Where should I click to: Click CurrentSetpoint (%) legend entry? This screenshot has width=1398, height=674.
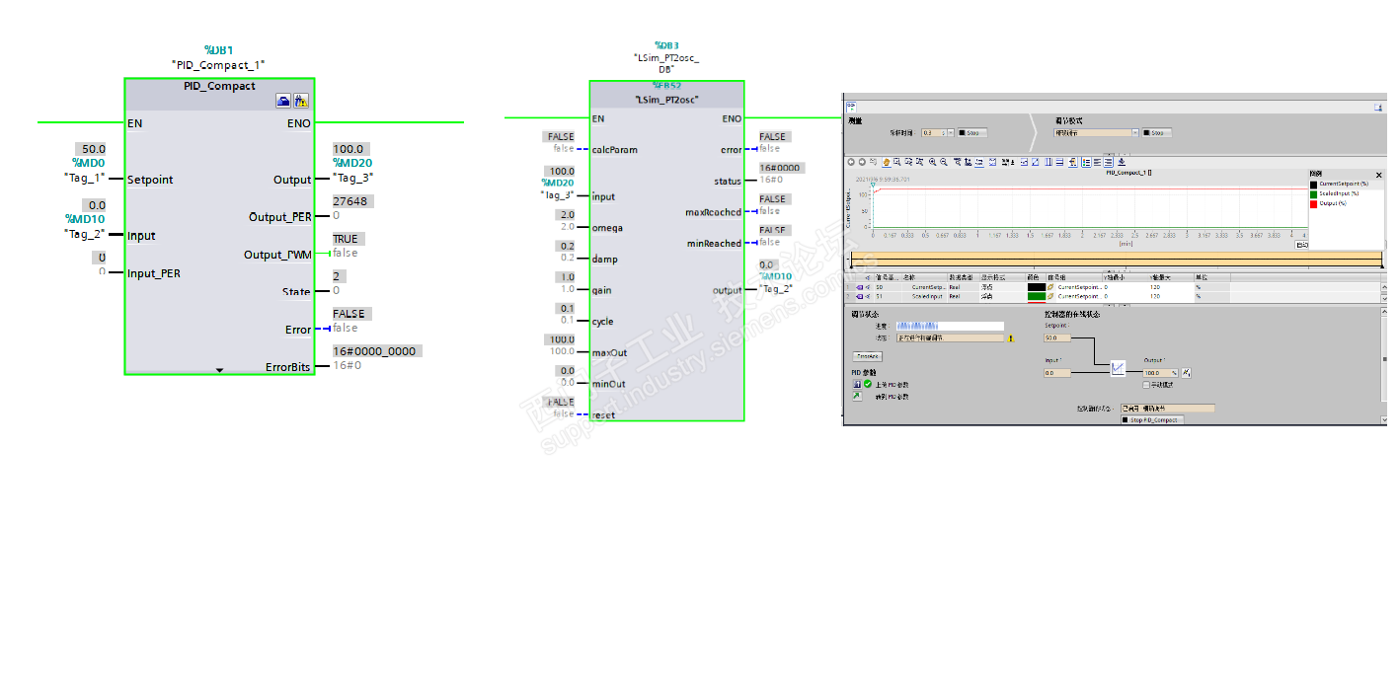pyautogui.click(x=1344, y=184)
